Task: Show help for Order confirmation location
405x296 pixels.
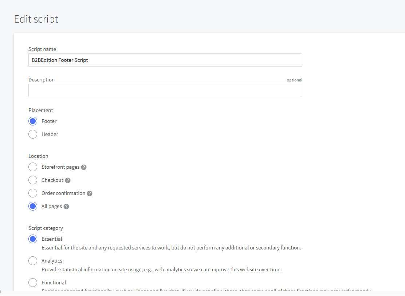Action: coord(90,193)
